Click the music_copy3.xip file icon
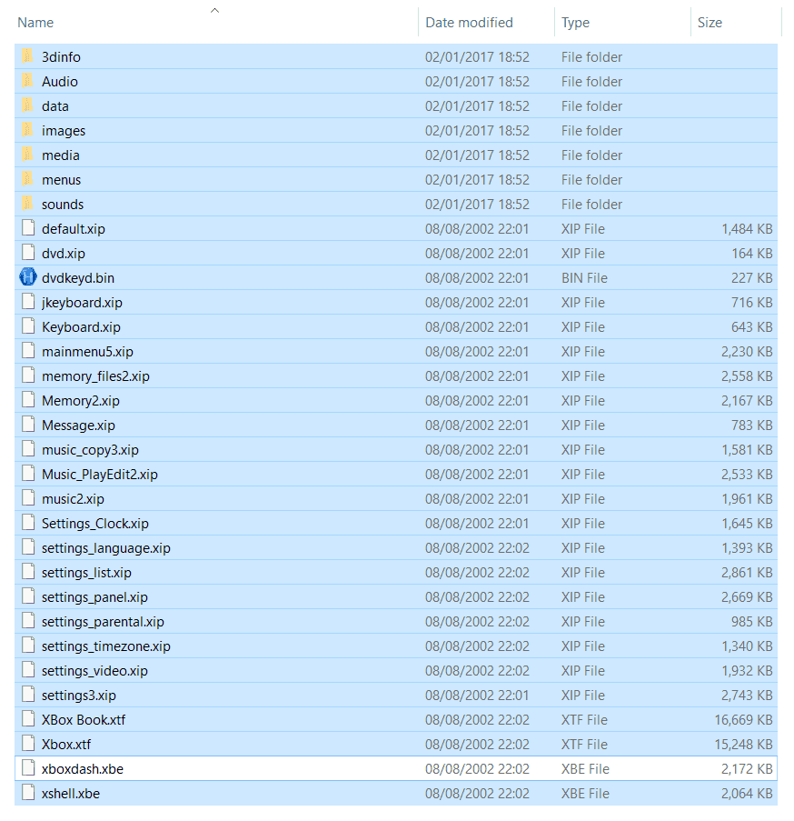The image size is (794, 821). pos(28,449)
